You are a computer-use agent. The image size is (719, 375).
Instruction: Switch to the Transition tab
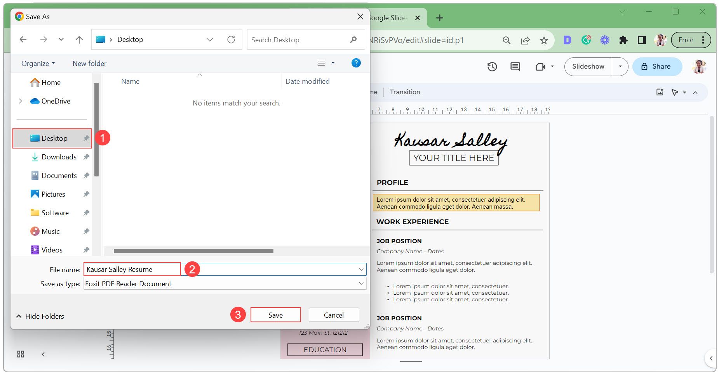405,92
